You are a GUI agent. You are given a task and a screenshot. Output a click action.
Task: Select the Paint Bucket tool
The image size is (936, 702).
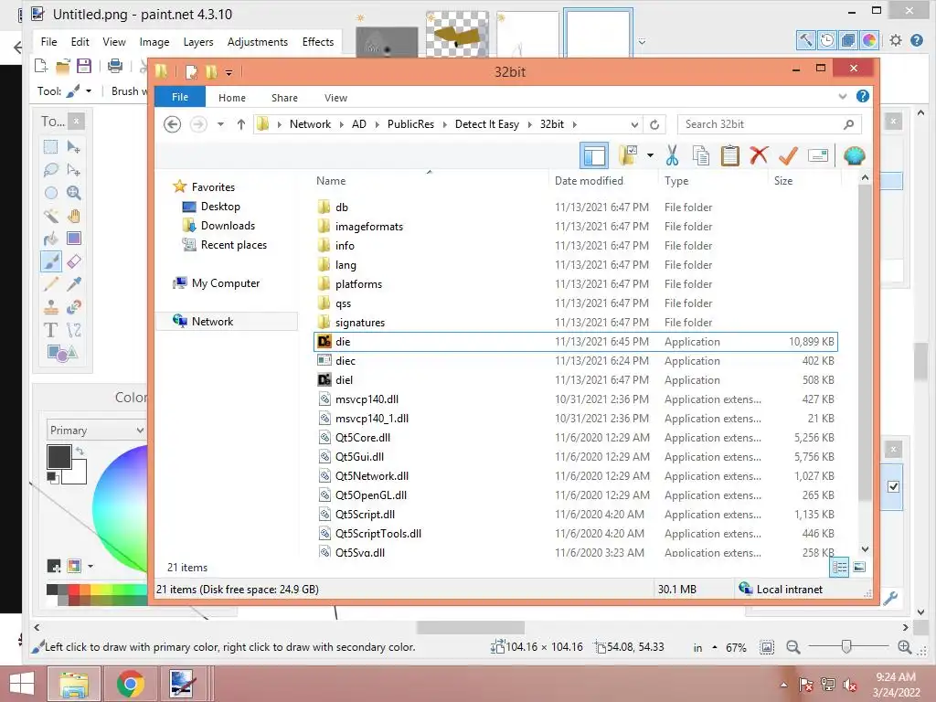coord(51,239)
